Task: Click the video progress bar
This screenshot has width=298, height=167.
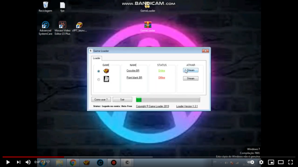Action: [x=149, y=157]
